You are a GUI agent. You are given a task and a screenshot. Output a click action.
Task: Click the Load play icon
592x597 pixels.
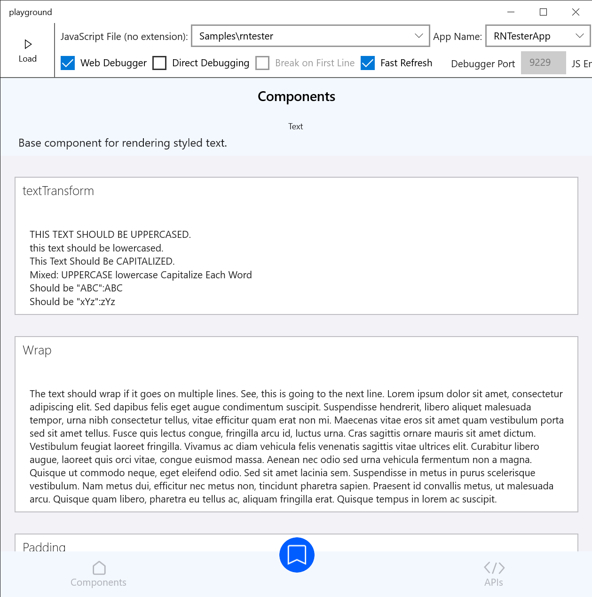pos(28,44)
